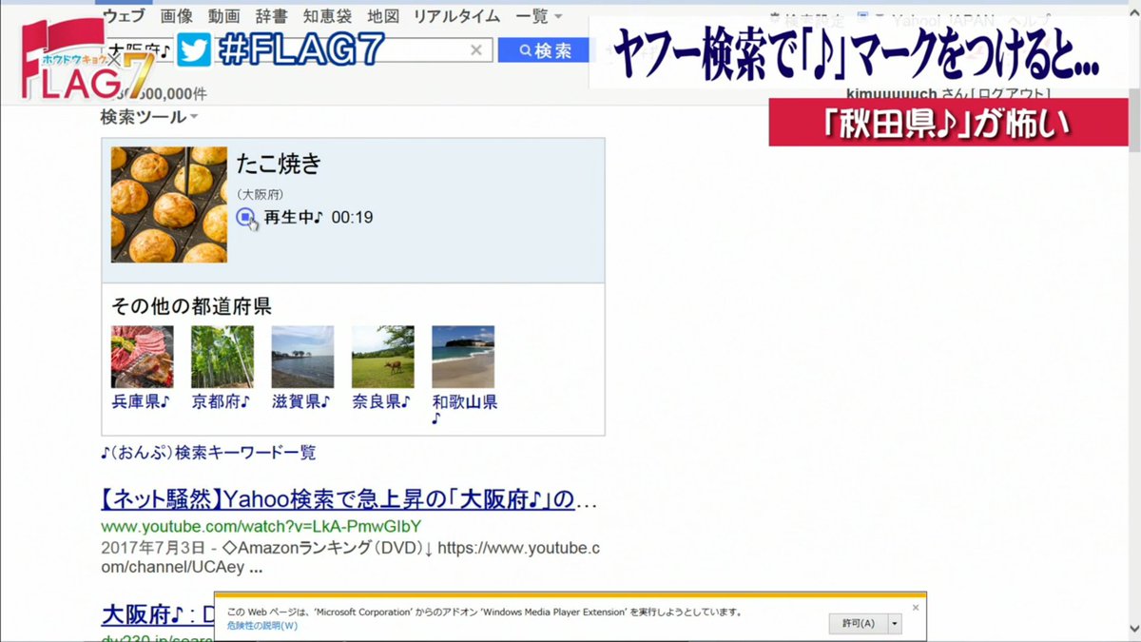Click the 京都府 bamboo thumbnail
The width and height of the screenshot is (1141, 642).
[222, 357]
